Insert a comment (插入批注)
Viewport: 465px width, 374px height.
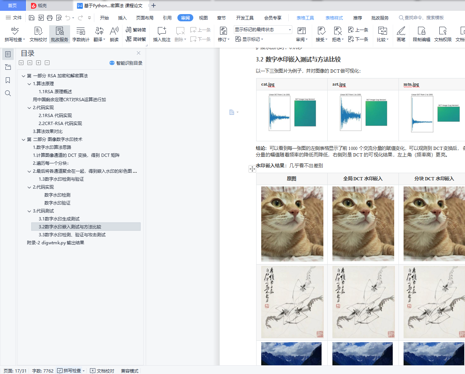162,34
